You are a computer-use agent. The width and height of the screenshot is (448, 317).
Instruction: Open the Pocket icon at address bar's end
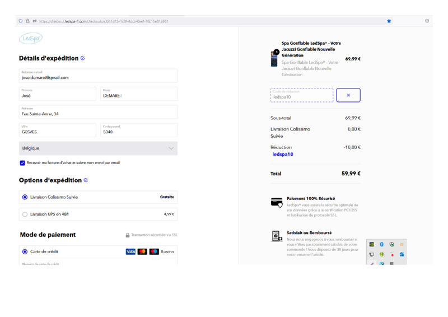(427, 21)
